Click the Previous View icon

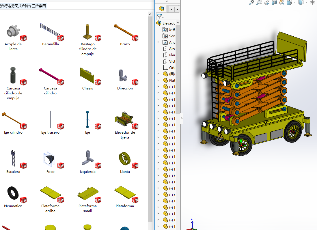pyautogui.click(x=267, y=2)
